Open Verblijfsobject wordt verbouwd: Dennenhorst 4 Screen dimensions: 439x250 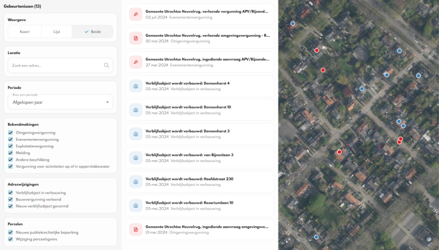(200, 86)
